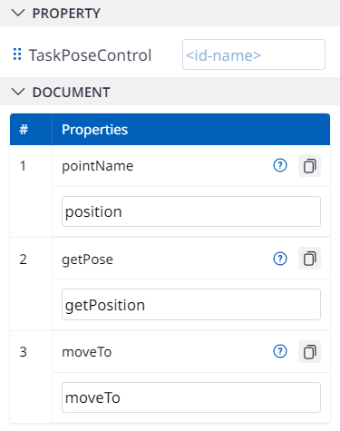Click the id-name input field
Viewport: 340px width, 431px height.
coord(254,54)
